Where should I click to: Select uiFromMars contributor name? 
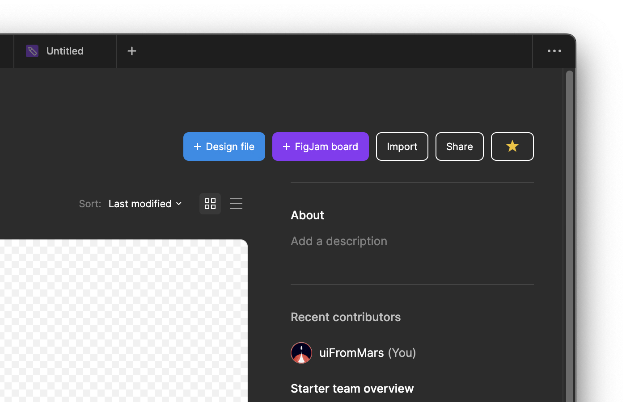pos(351,353)
